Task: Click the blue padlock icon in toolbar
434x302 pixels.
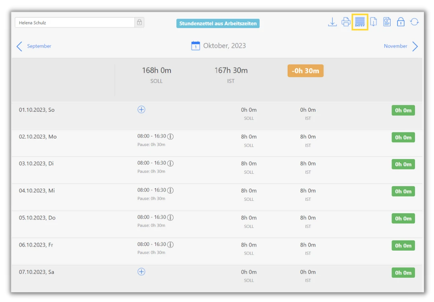Action: point(401,22)
